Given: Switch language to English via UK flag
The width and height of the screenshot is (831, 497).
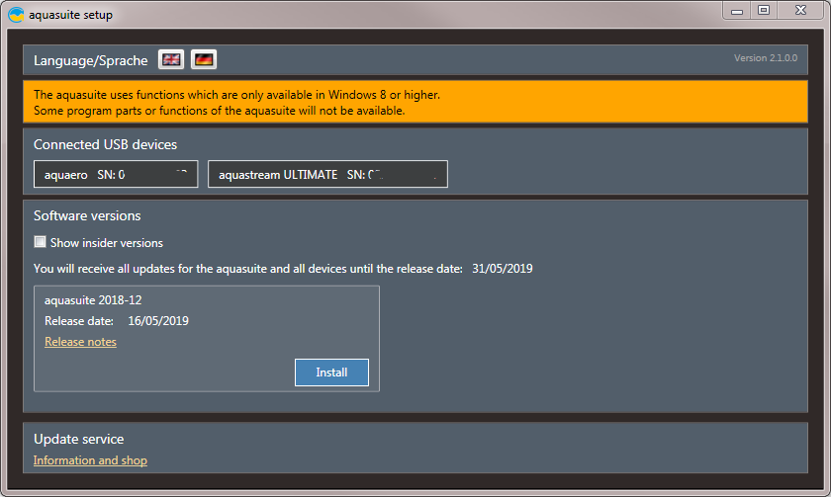Looking at the screenshot, I should click(x=170, y=60).
